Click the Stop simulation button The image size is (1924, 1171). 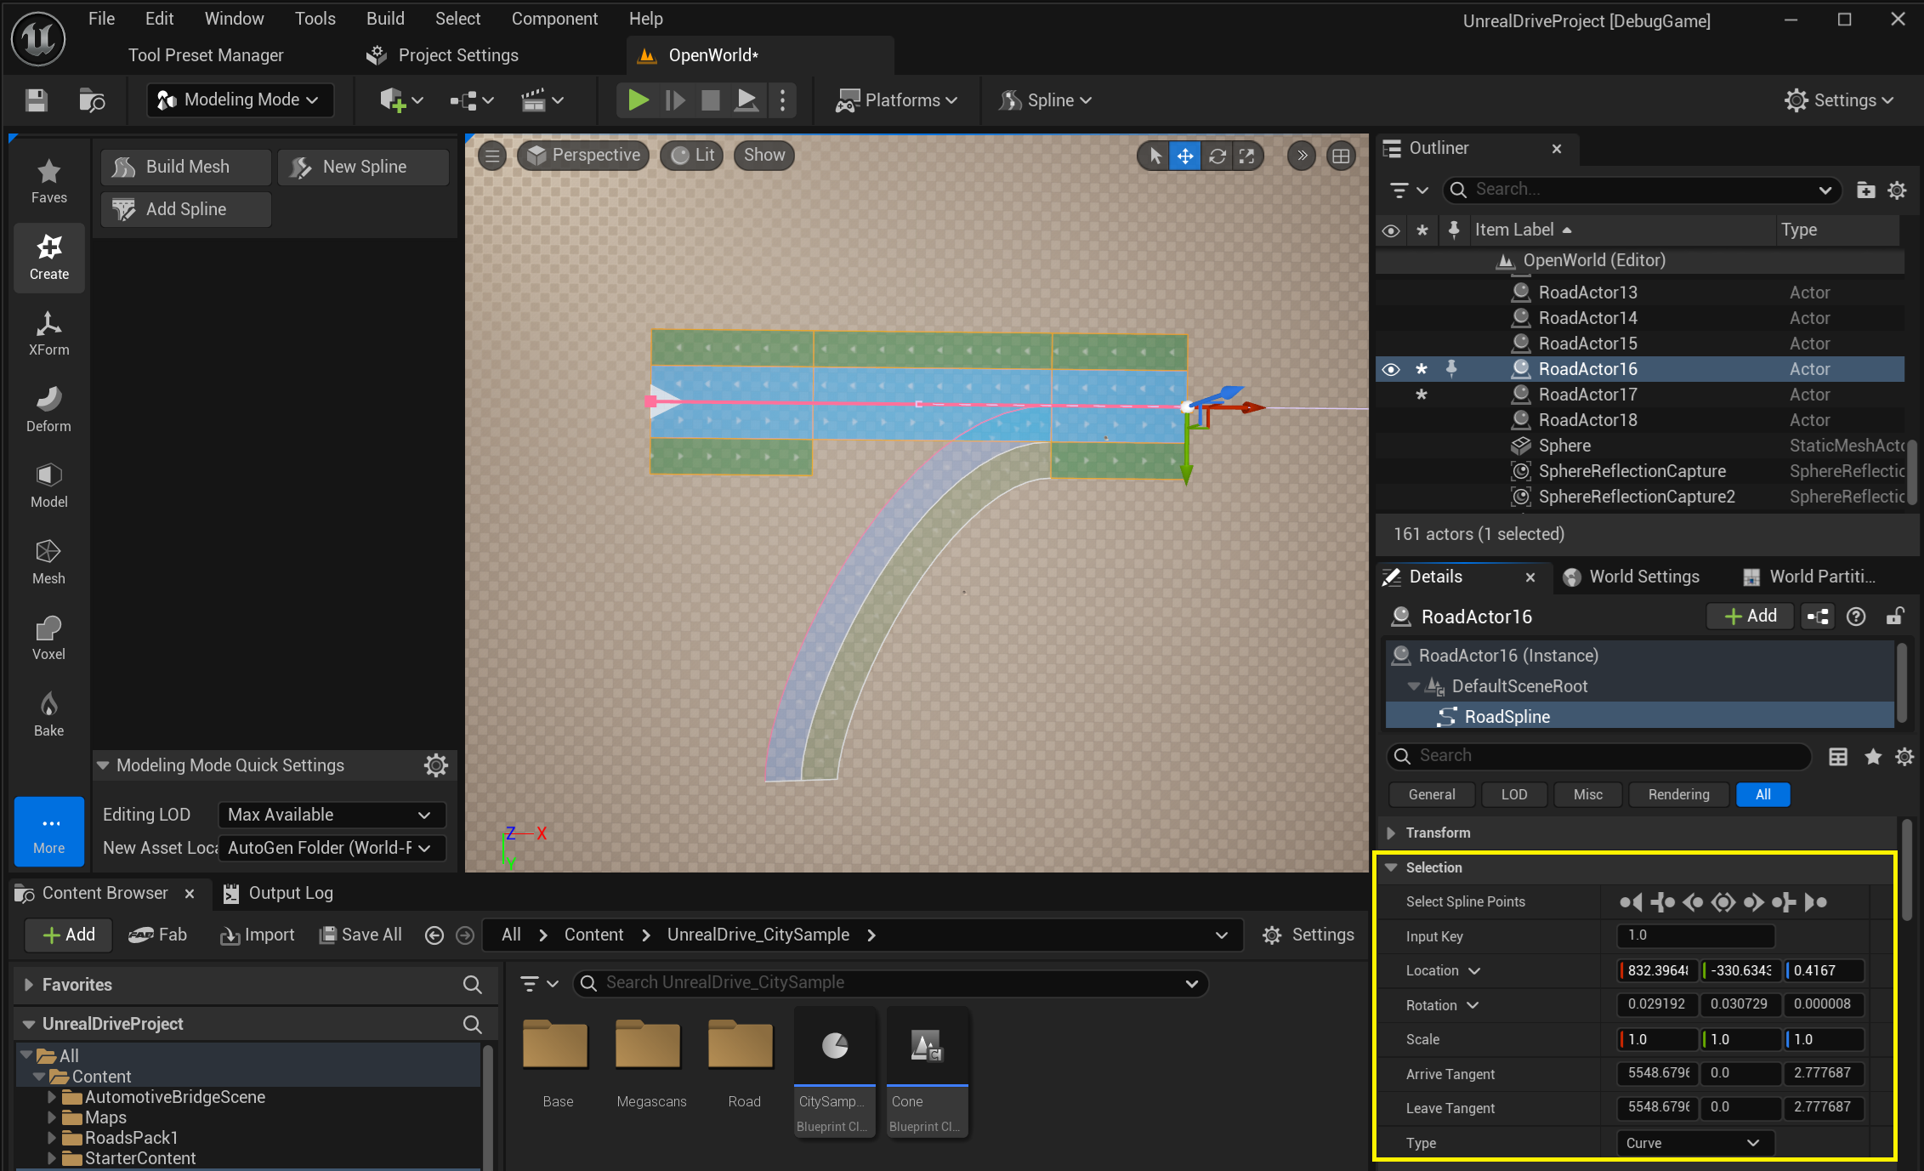click(x=710, y=100)
